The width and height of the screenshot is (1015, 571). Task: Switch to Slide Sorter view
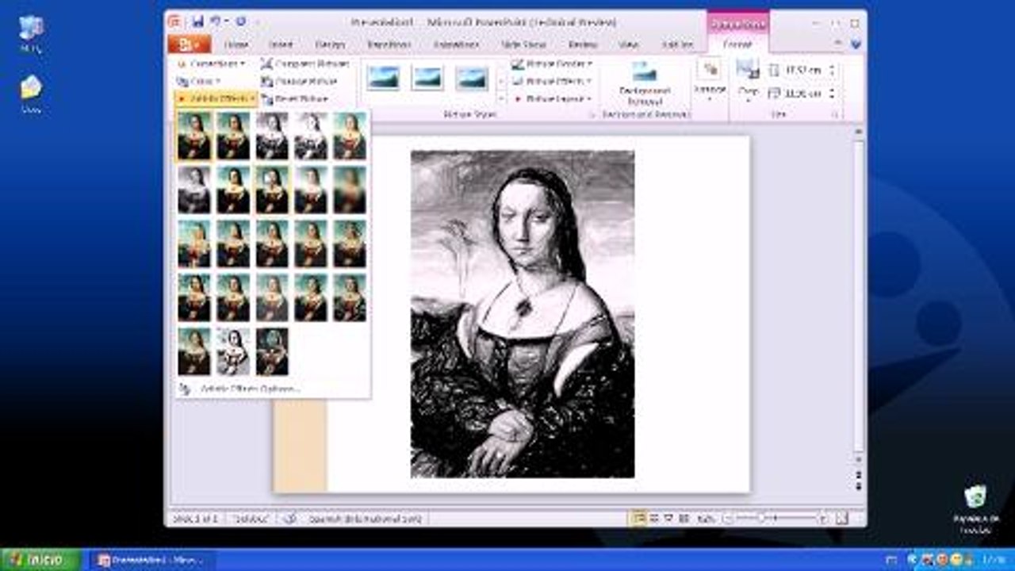654,519
